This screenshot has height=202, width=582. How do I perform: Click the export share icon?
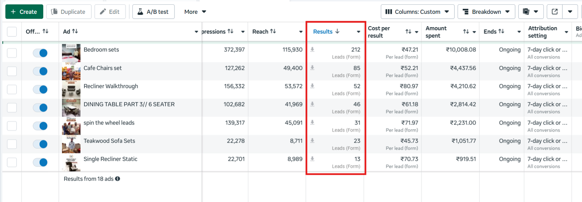(x=554, y=12)
